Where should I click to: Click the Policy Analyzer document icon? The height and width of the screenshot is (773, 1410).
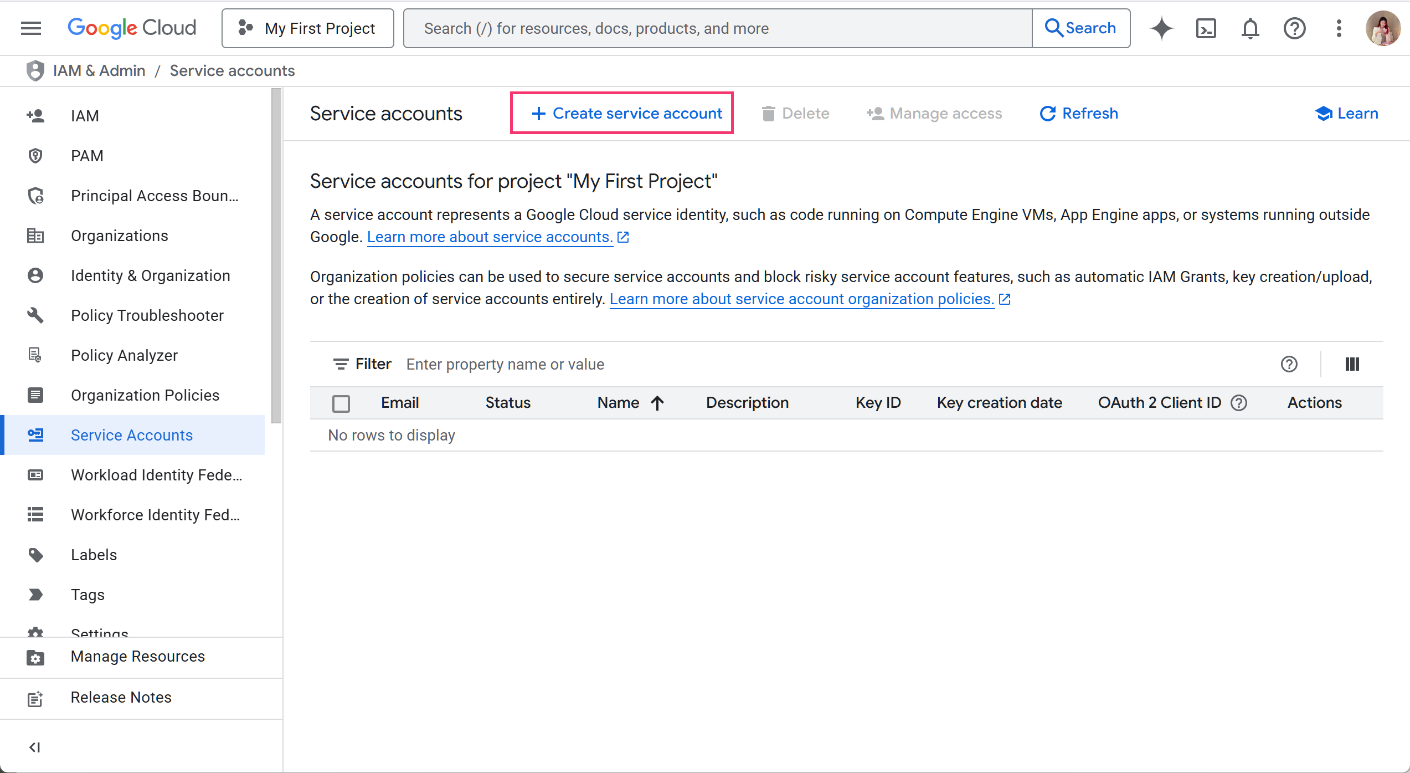click(x=35, y=355)
